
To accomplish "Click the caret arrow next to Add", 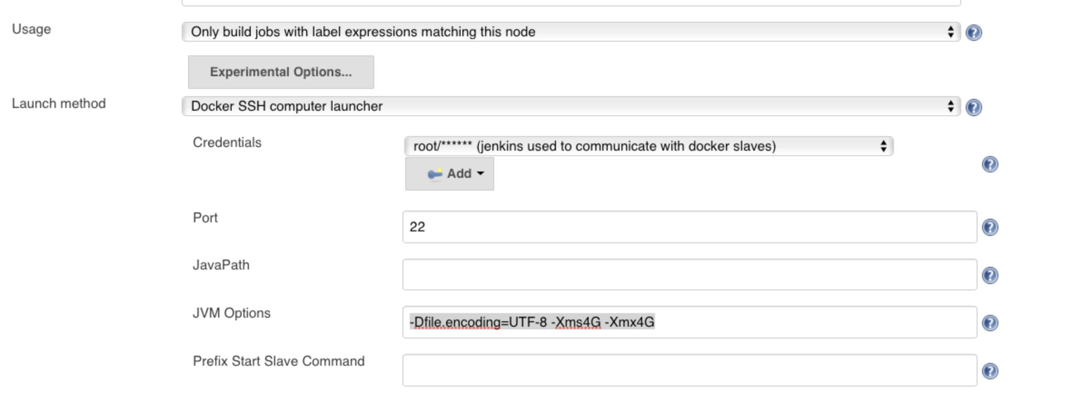I will point(481,173).
